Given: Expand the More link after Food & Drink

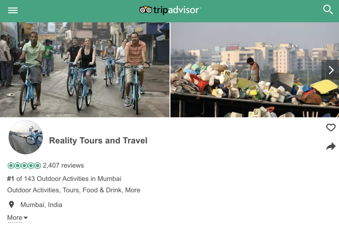Looking at the screenshot, I should pos(133,190).
